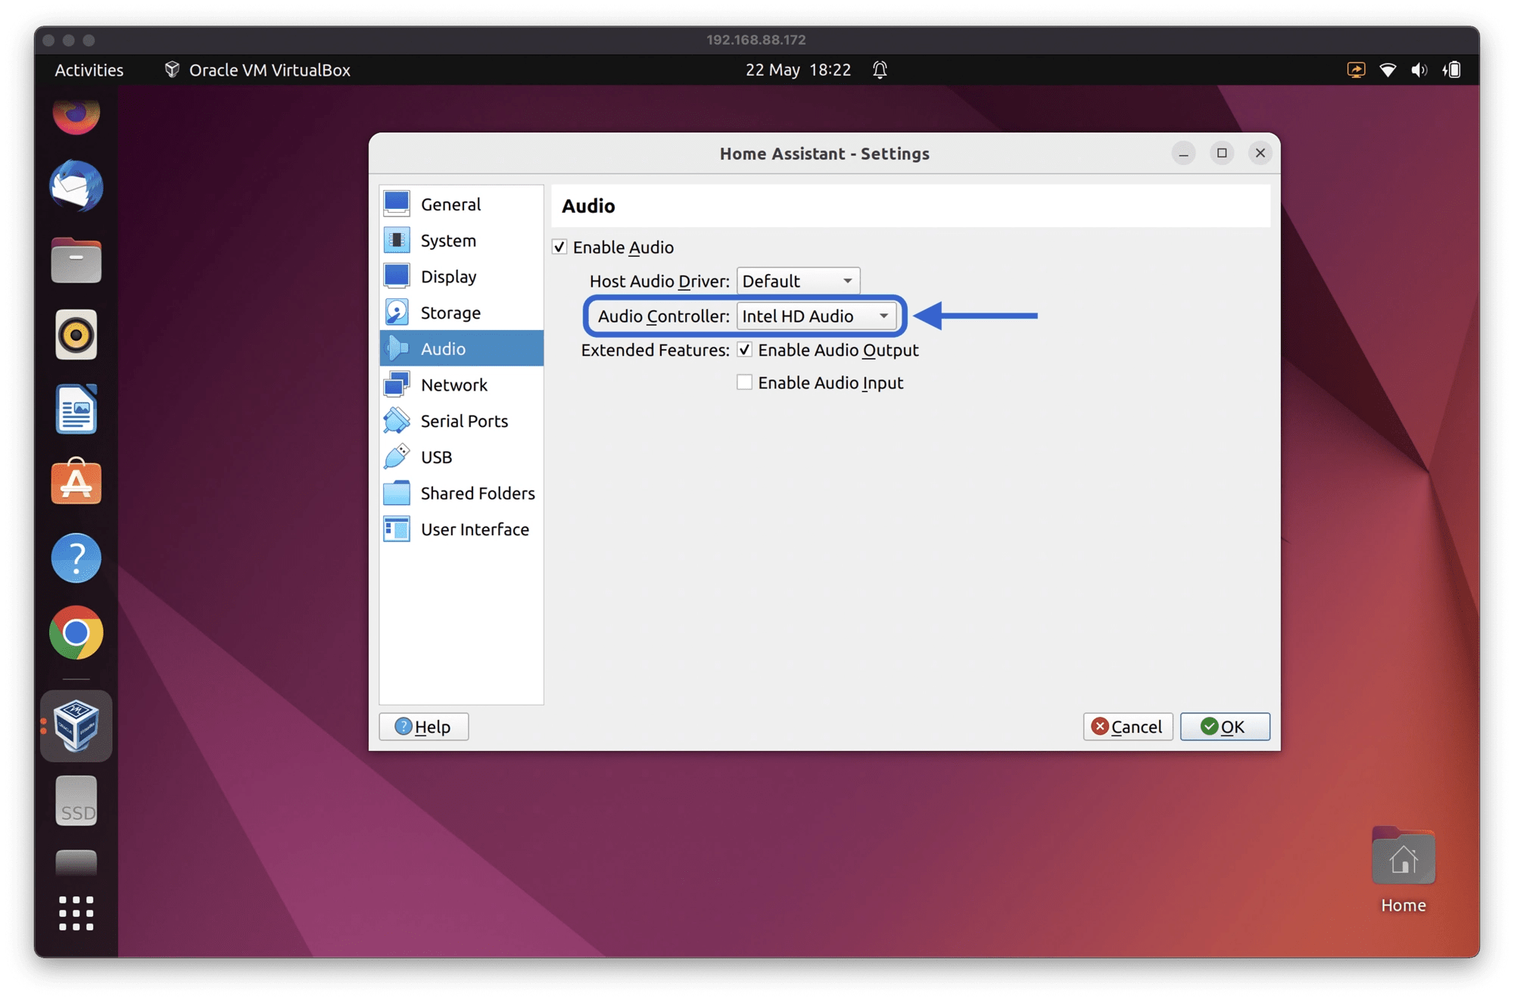Click the Shared Folders icon
Image resolution: width=1514 pixels, height=1000 pixels.
coord(397,493)
